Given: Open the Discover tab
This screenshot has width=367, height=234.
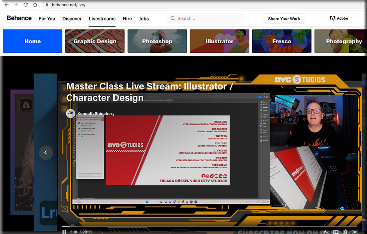Looking at the screenshot, I should coord(72,19).
